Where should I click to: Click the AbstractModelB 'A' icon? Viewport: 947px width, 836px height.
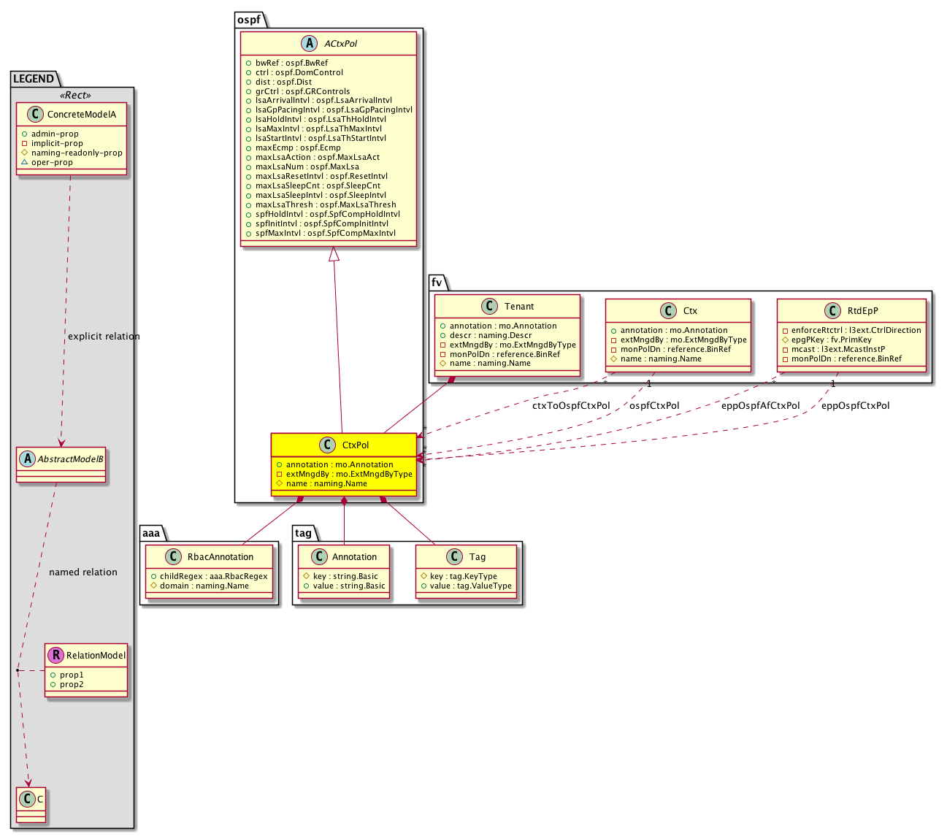pos(28,459)
